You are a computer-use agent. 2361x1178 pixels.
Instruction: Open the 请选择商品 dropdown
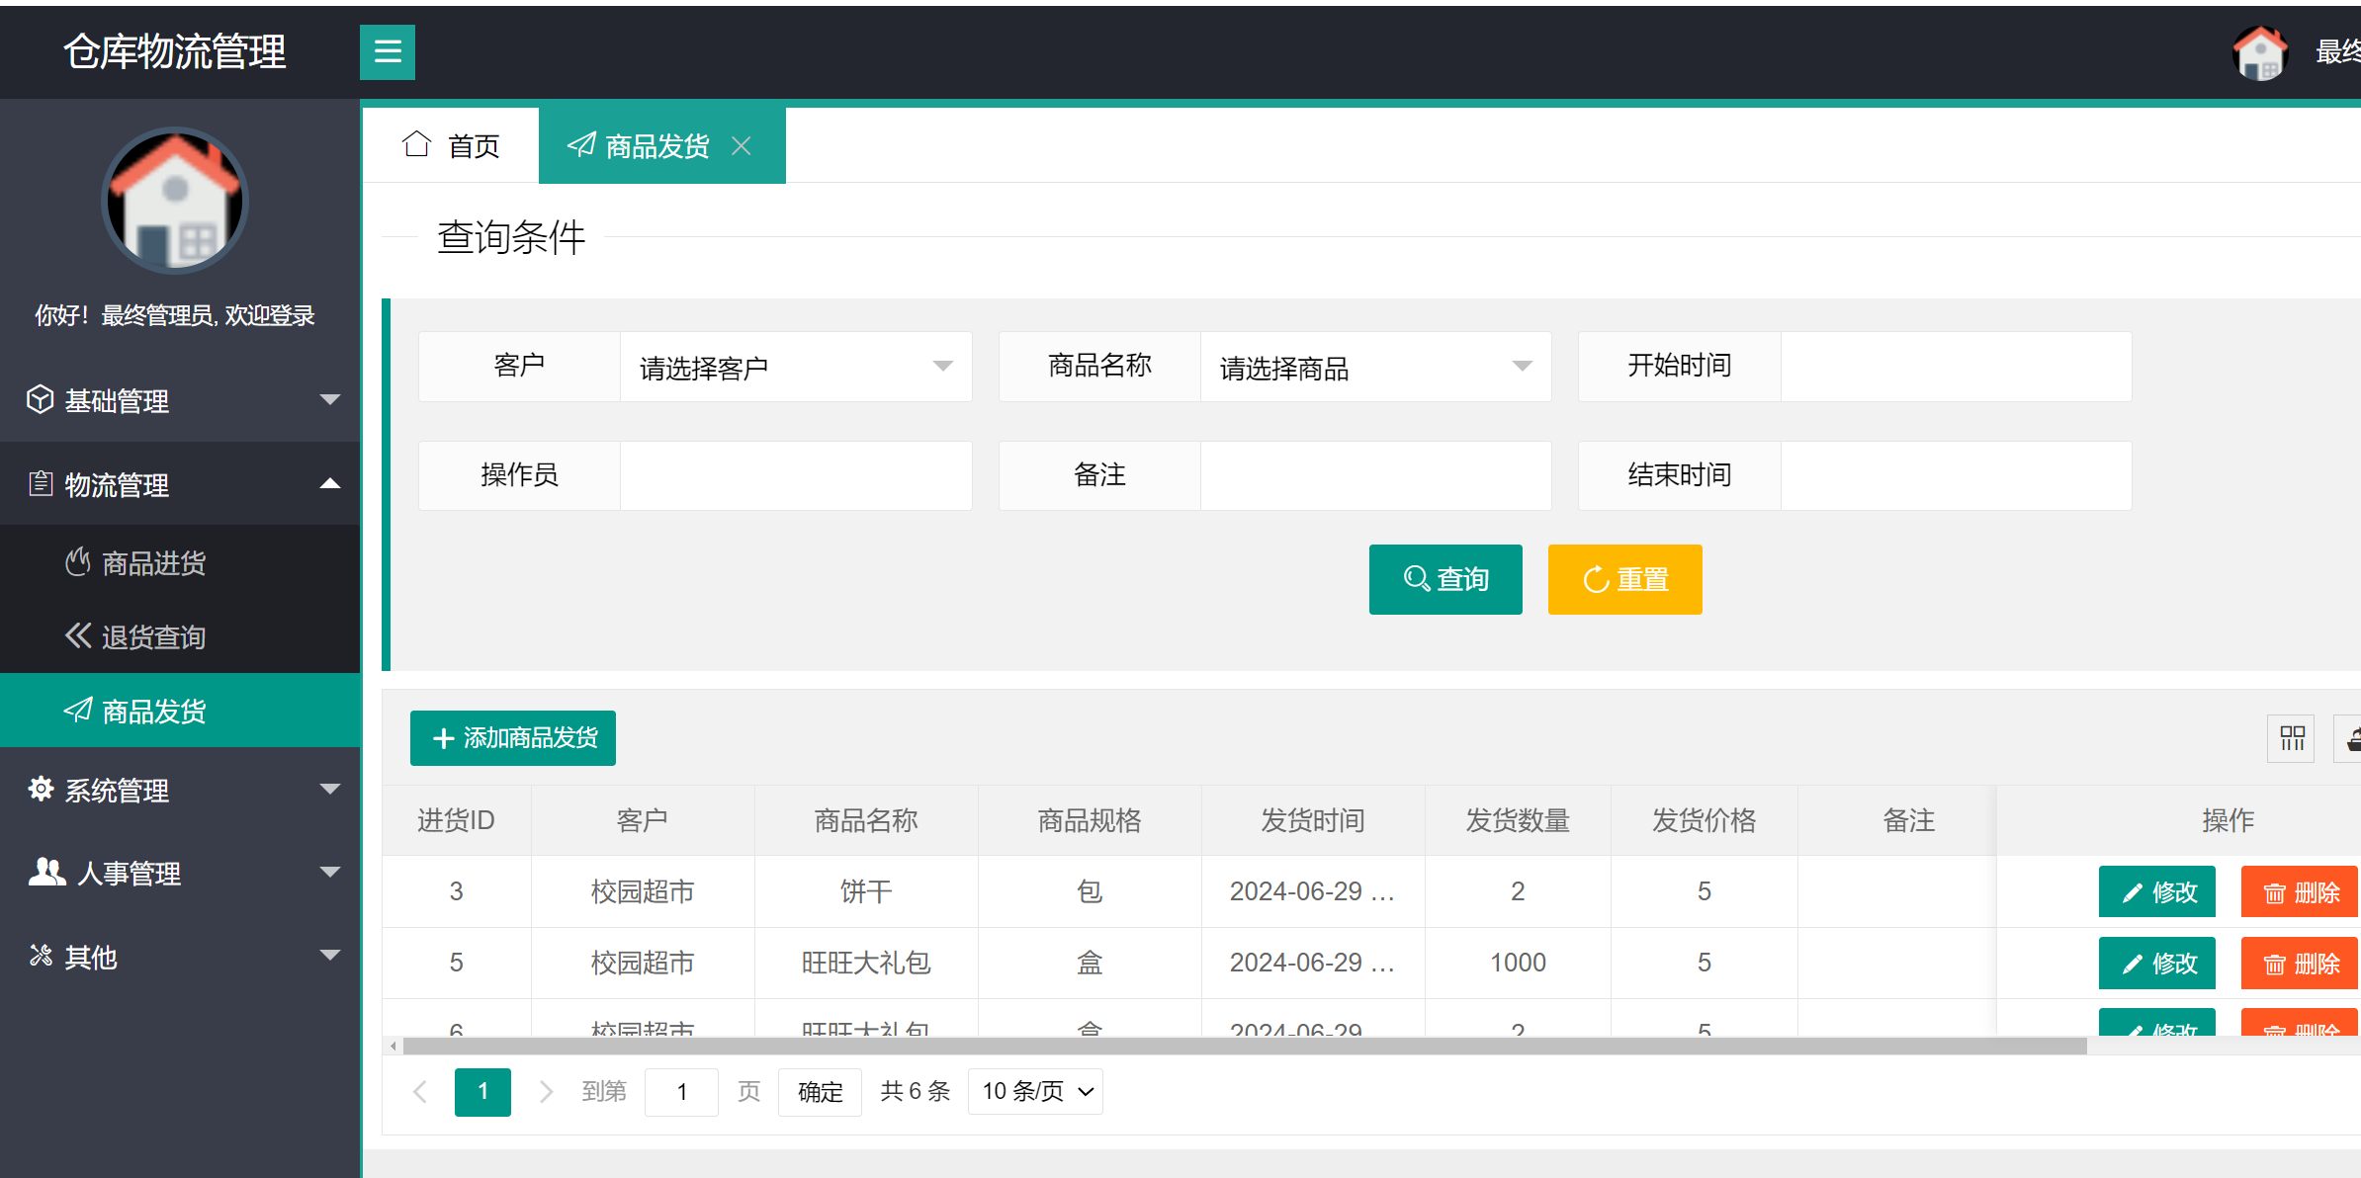coord(1375,367)
